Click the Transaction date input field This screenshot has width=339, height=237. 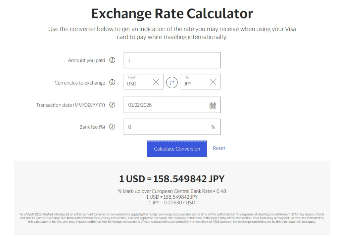pos(166,105)
